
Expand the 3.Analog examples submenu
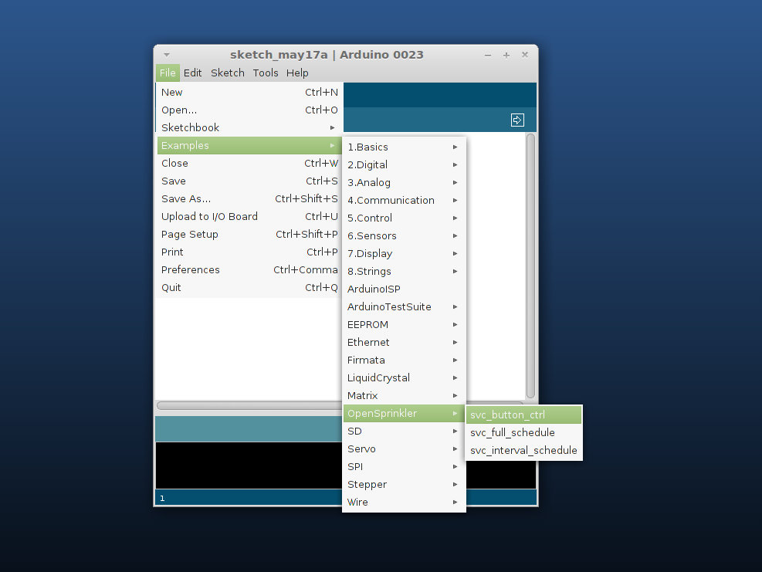click(x=404, y=182)
